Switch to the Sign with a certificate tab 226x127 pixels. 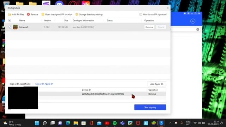click(20, 84)
